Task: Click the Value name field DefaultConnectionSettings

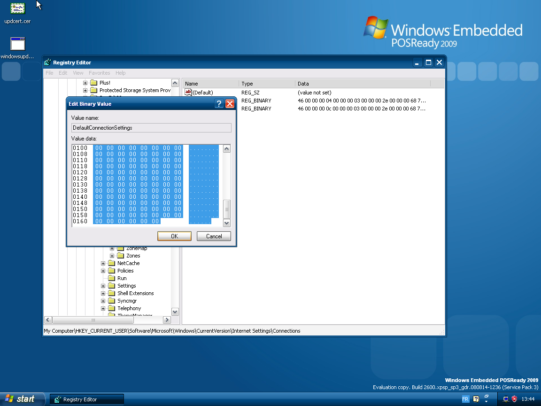Action: pyautogui.click(x=151, y=128)
